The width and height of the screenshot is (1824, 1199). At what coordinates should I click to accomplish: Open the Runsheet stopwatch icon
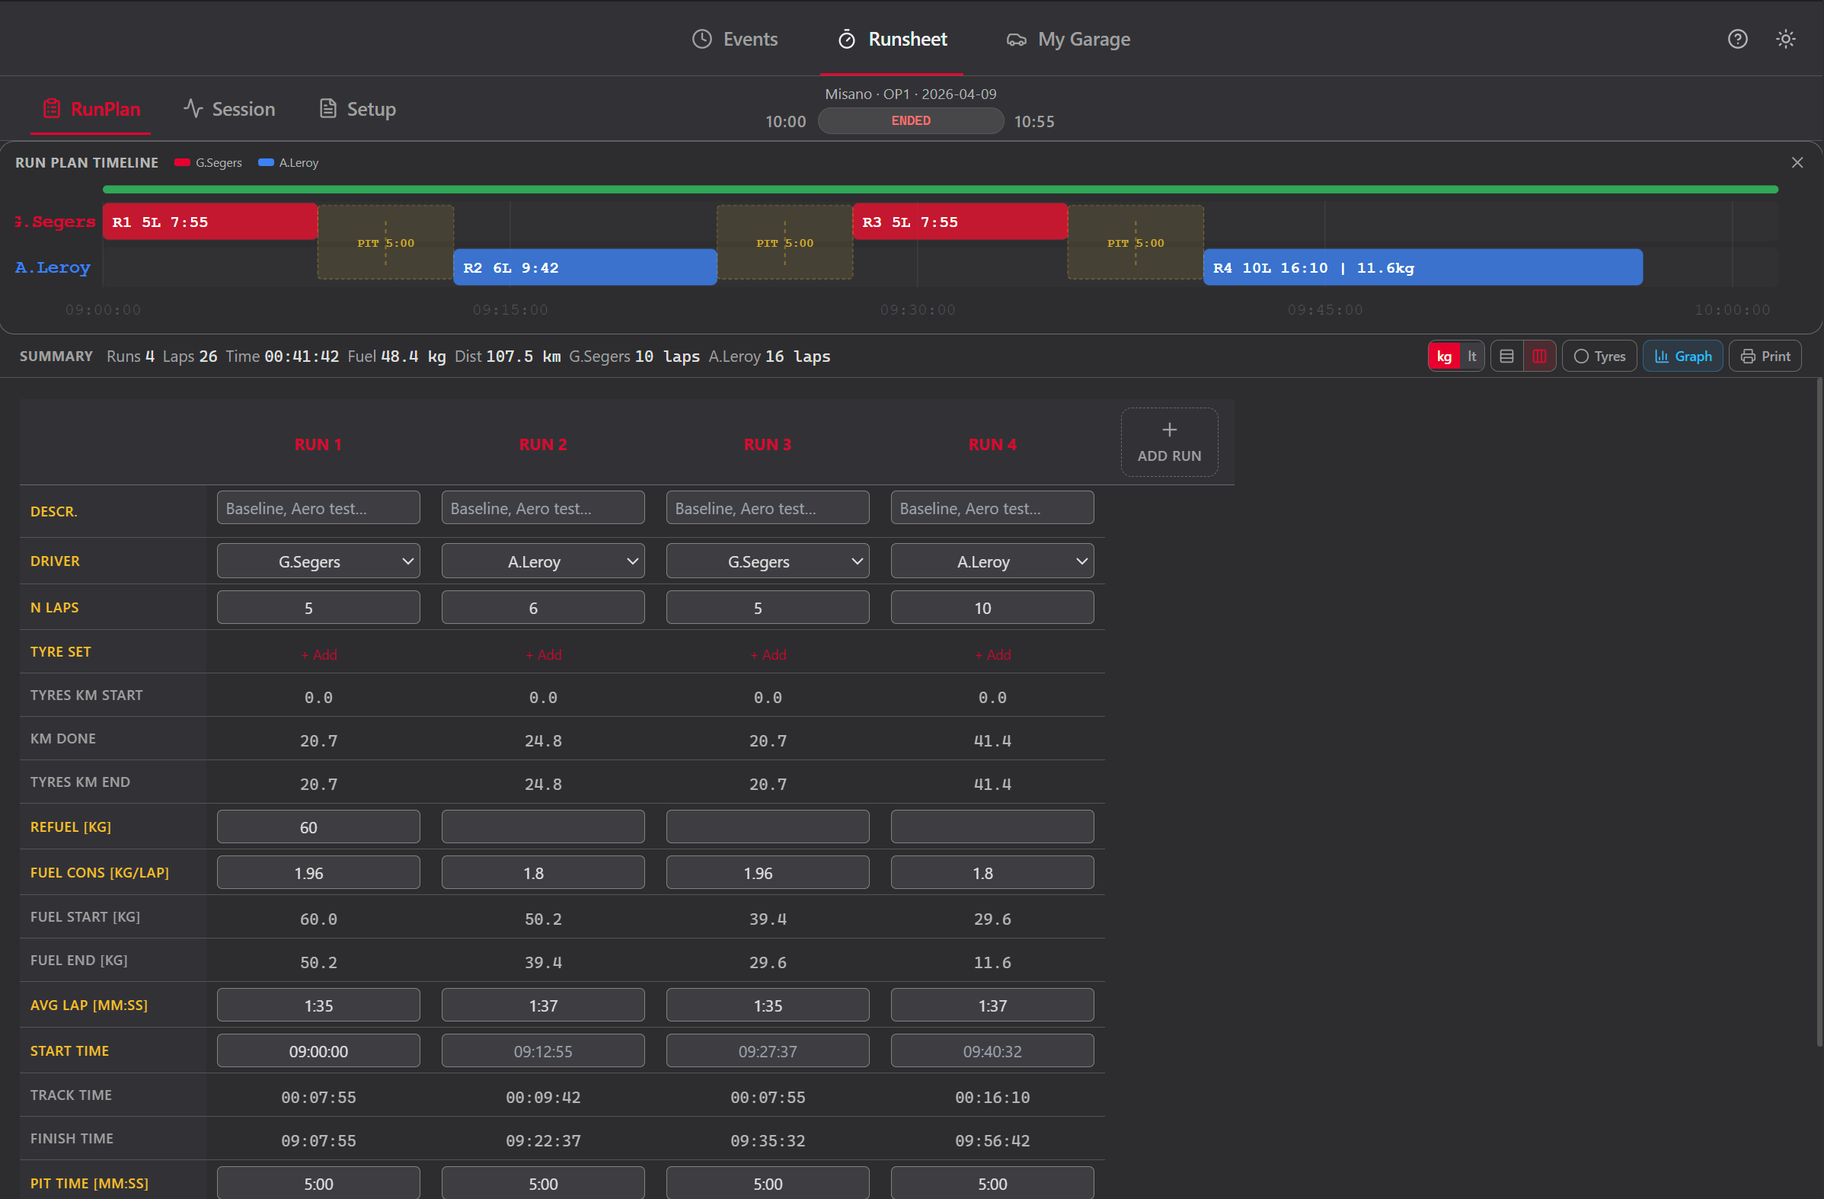pyautogui.click(x=847, y=39)
